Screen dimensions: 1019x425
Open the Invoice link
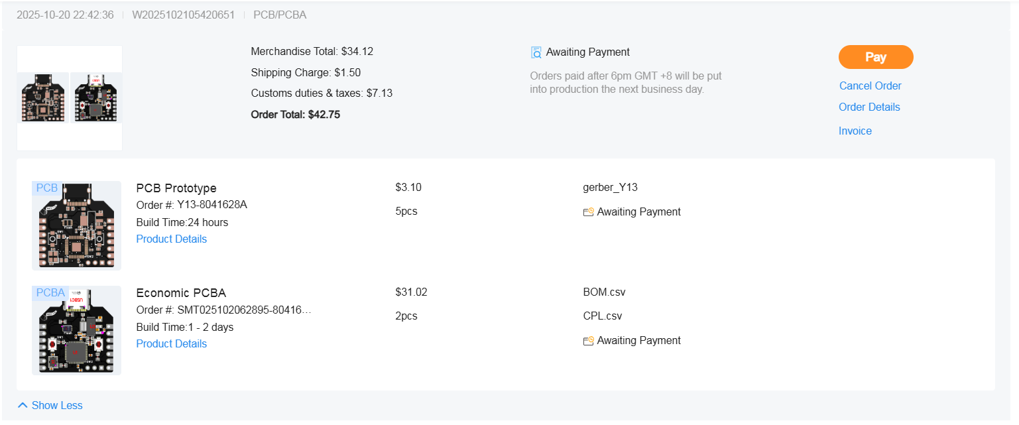coord(855,131)
